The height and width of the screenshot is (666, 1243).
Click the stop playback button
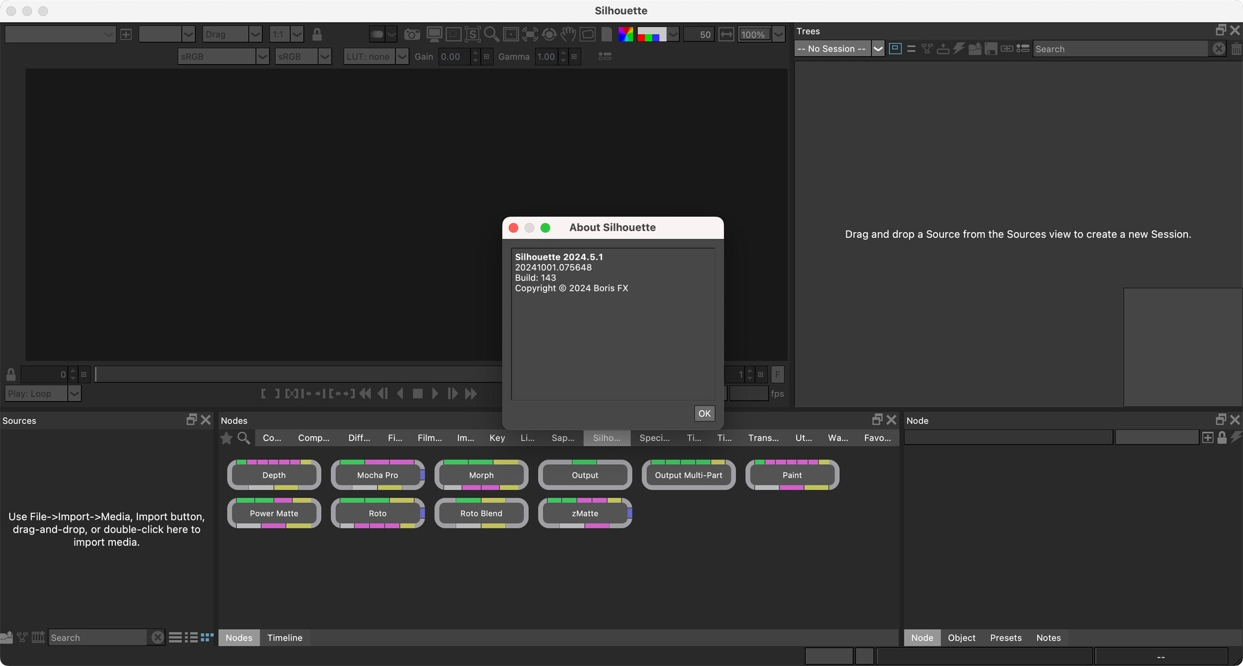click(418, 393)
